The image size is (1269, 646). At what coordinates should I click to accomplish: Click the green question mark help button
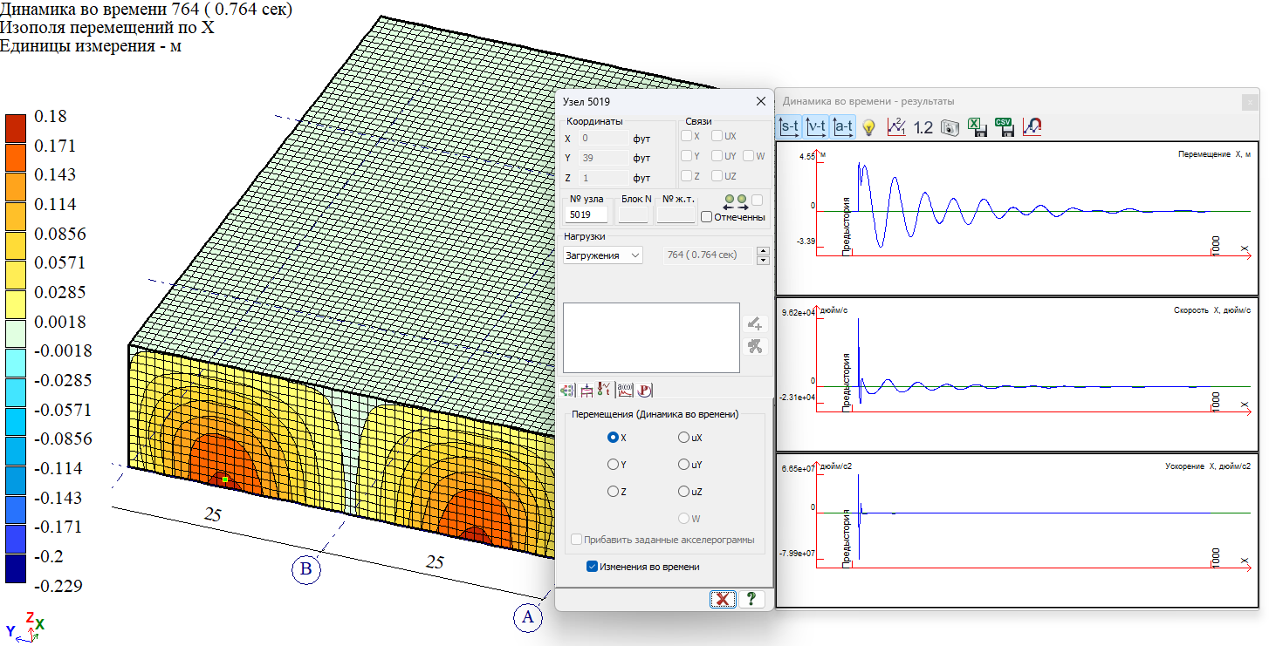tap(750, 599)
